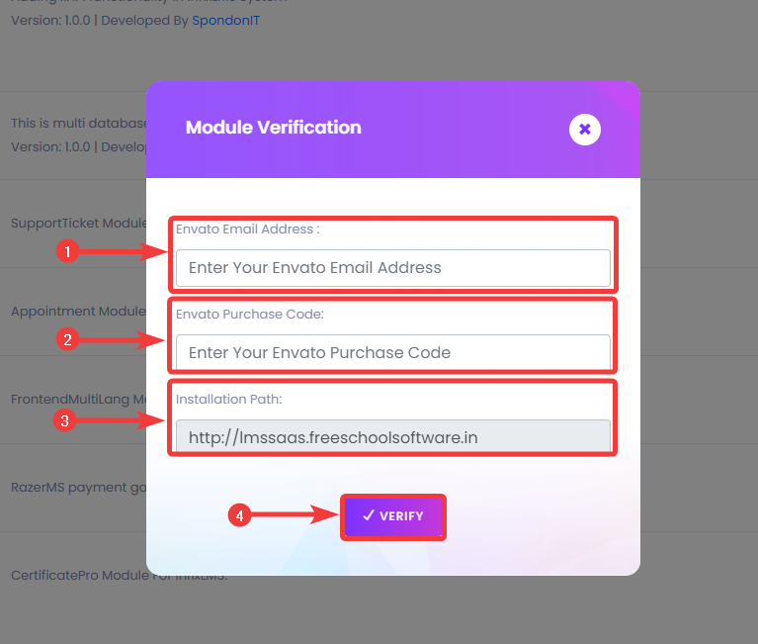Select the FrontendMultiLang module row
This screenshot has height=644, width=758.
78,400
